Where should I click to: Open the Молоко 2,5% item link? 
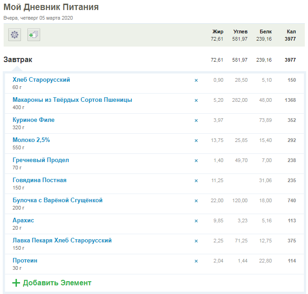coord(31,140)
